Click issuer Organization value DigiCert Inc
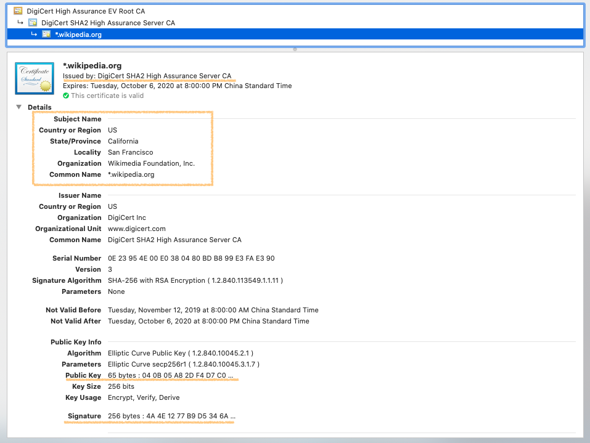This screenshot has height=443, width=590. (x=127, y=217)
